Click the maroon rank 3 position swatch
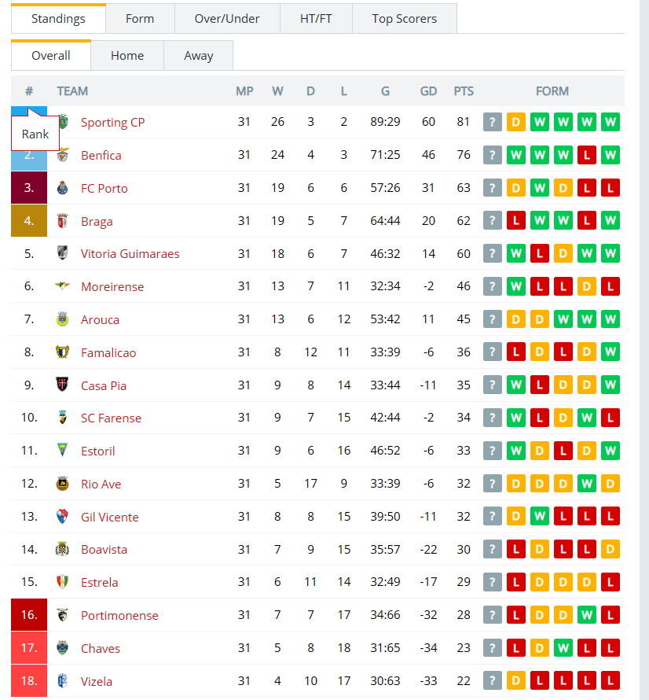This screenshot has width=649, height=700. point(29,188)
